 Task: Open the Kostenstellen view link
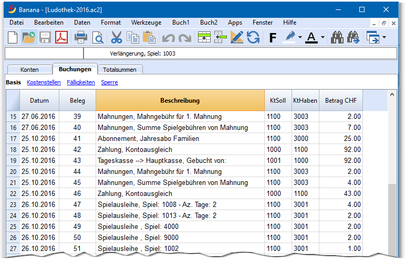(44, 82)
